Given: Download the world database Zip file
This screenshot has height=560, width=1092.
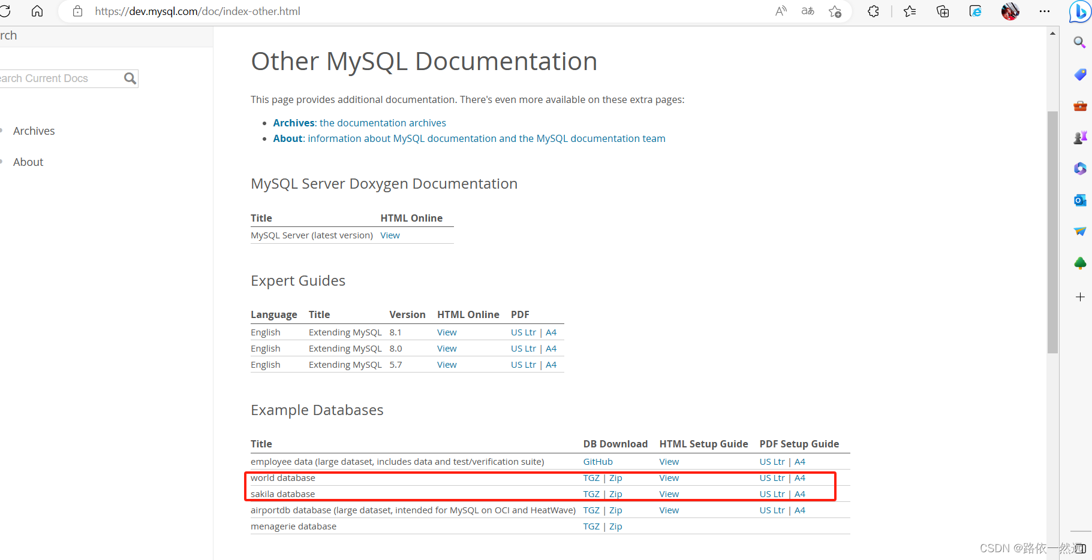Looking at the screenshot, I should [x=616, y=477].
